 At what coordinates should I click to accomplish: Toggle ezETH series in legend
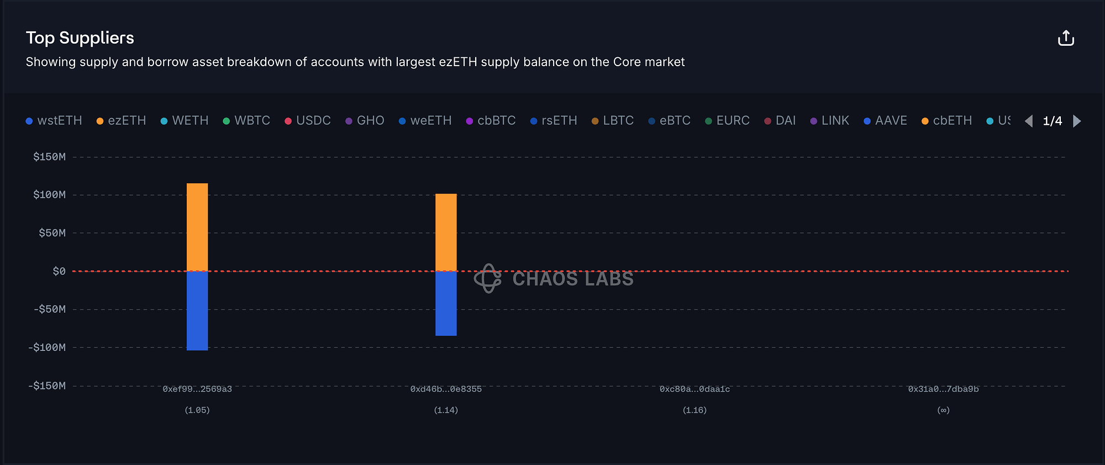[122, 121]
